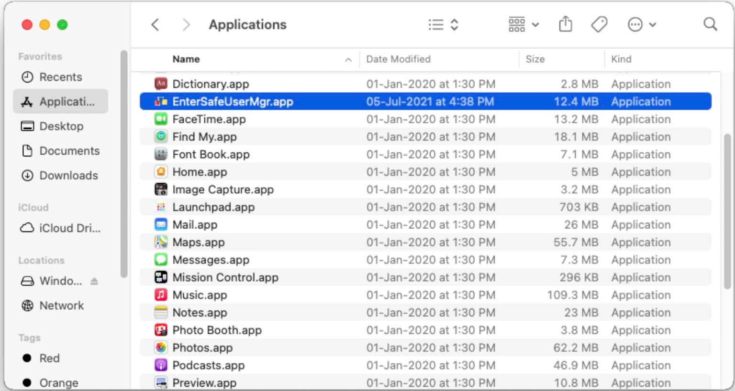Click the Share toolbar icon

click(565, 24)
